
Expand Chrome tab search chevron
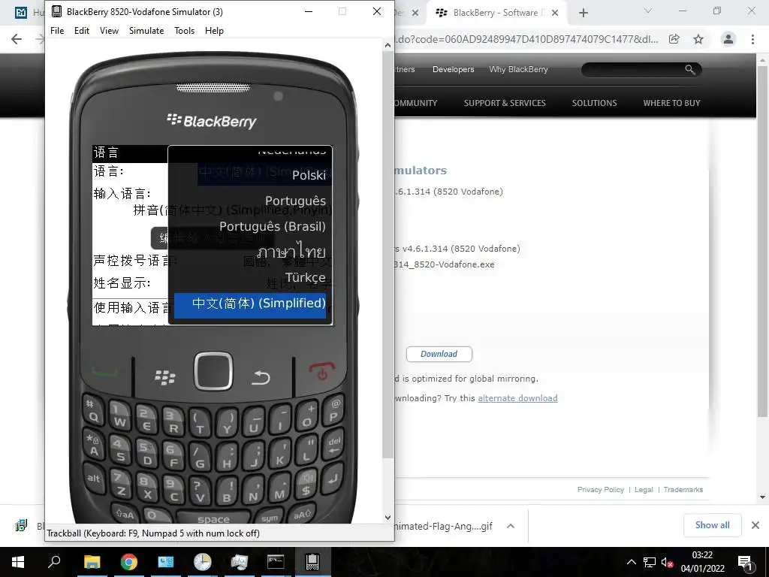(x=647, y=11)
